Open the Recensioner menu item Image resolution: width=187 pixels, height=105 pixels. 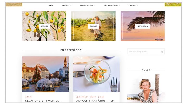(111, 6)
